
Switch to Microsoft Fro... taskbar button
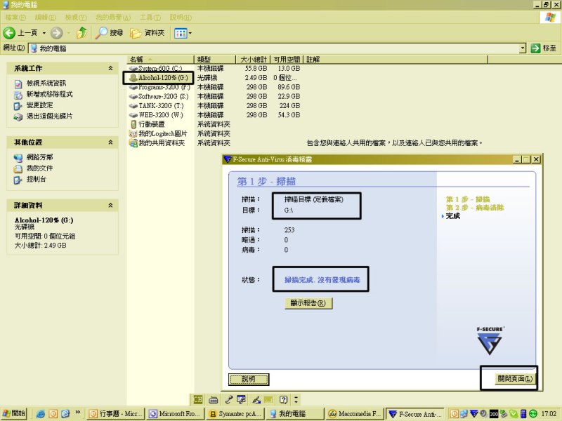tap(176, 414)
